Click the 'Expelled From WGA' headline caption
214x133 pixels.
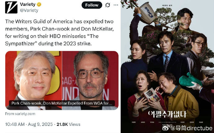point(62,103)
